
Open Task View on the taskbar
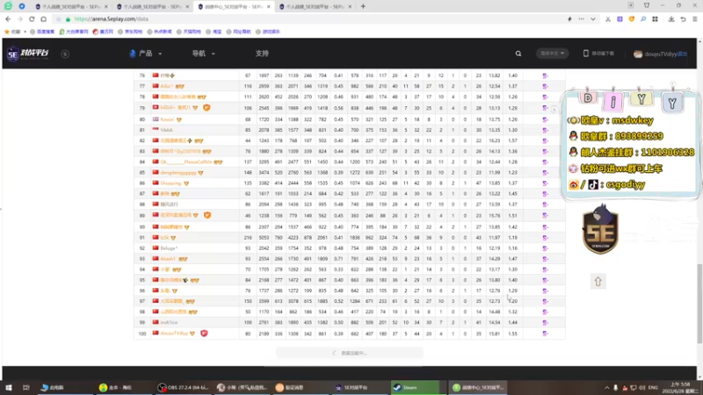(x=26, y=387)
